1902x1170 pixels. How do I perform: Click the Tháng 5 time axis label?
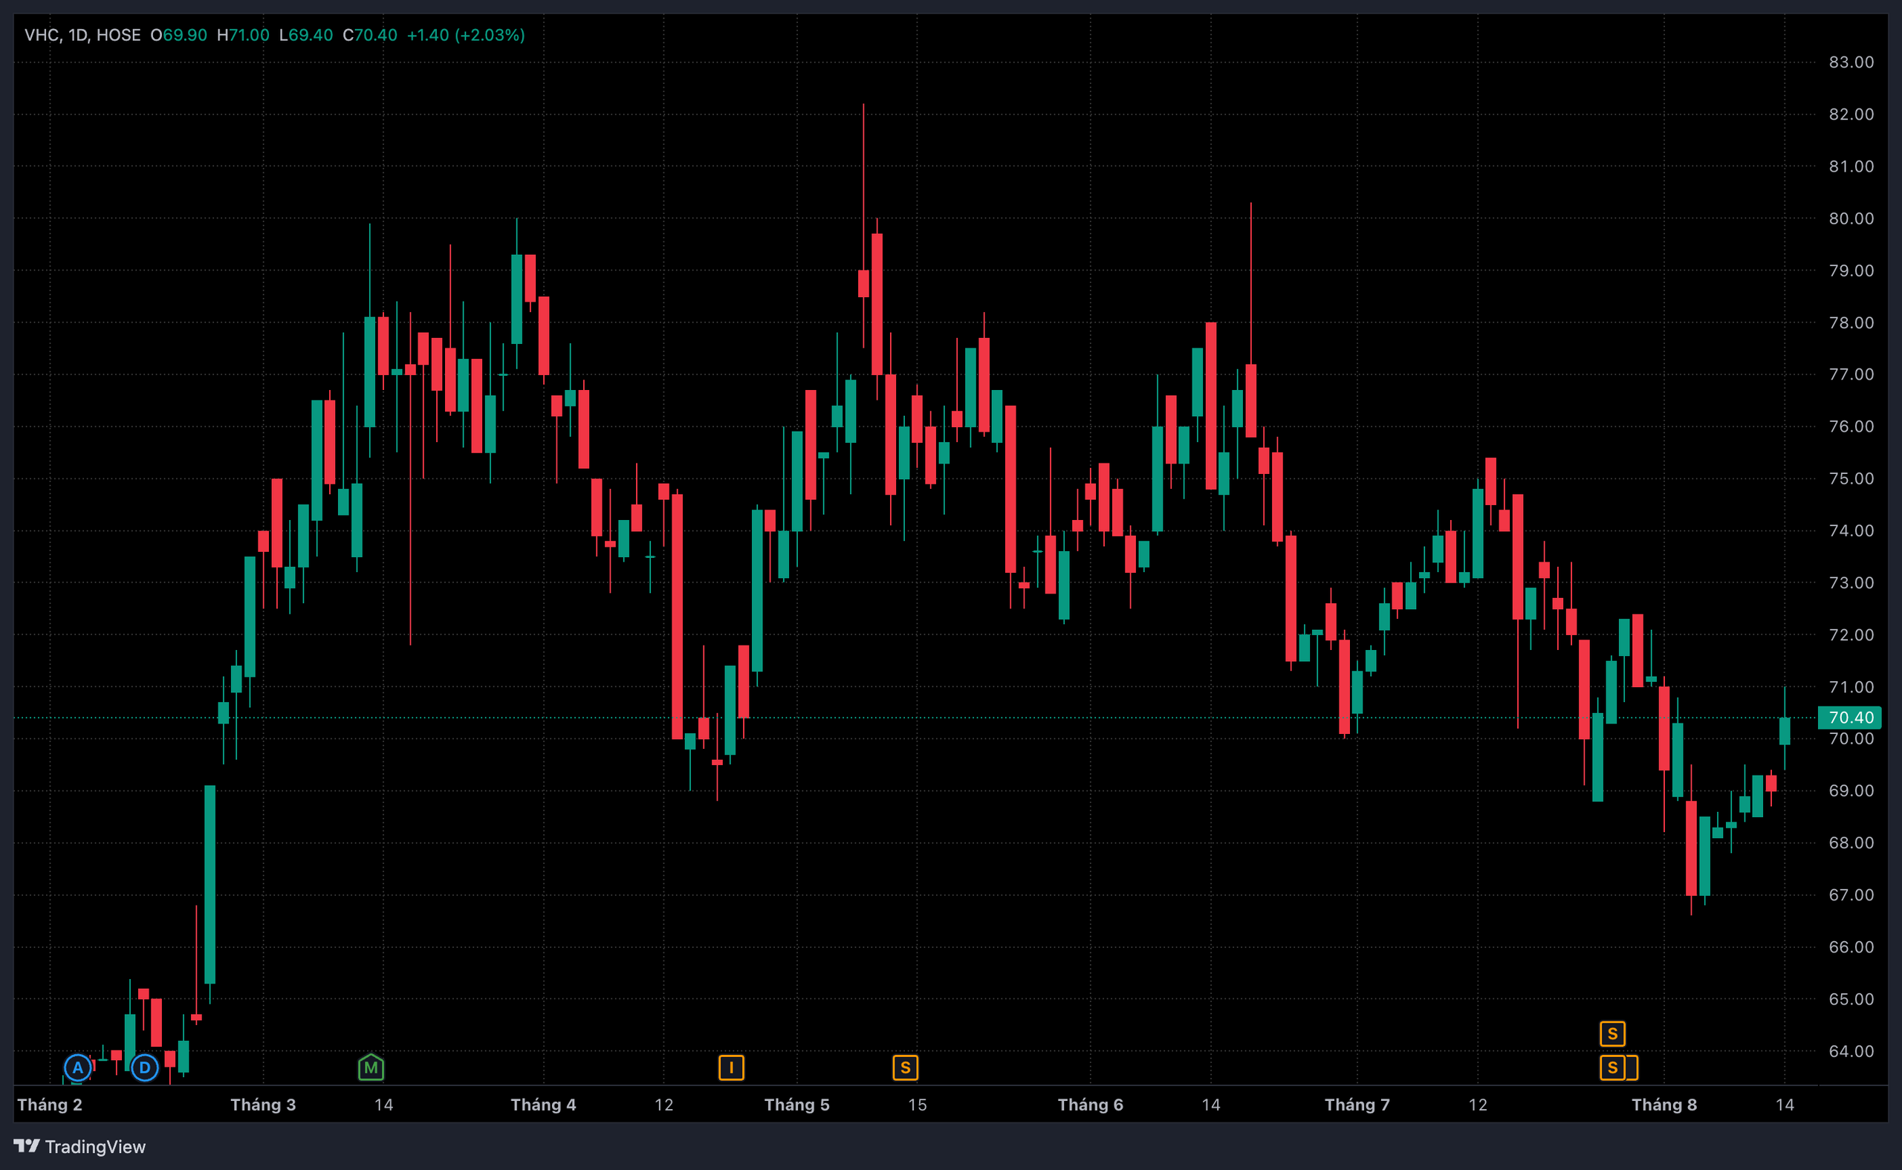(x=797, y=1104)
